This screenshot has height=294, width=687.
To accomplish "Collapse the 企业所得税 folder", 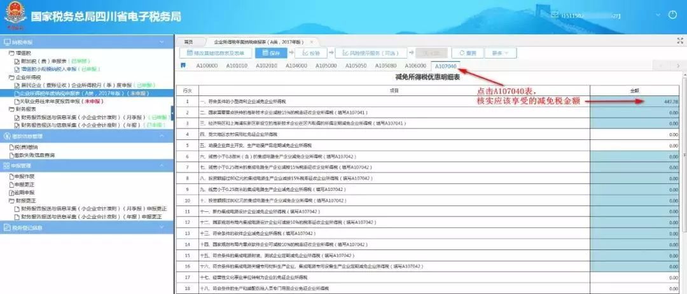I will coord(11,77).
